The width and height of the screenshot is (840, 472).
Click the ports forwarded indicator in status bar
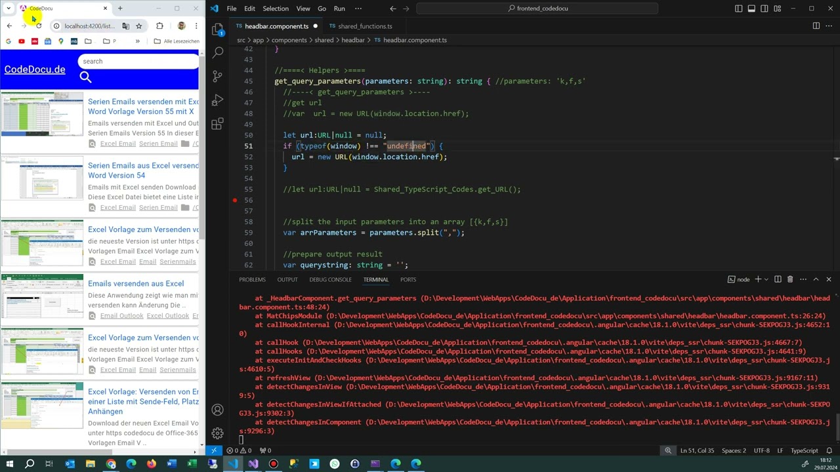265,450
